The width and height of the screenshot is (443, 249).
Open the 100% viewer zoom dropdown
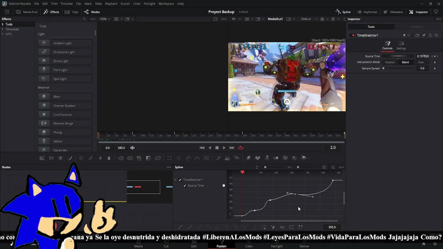pyautogui.click(x=105, y=19)
